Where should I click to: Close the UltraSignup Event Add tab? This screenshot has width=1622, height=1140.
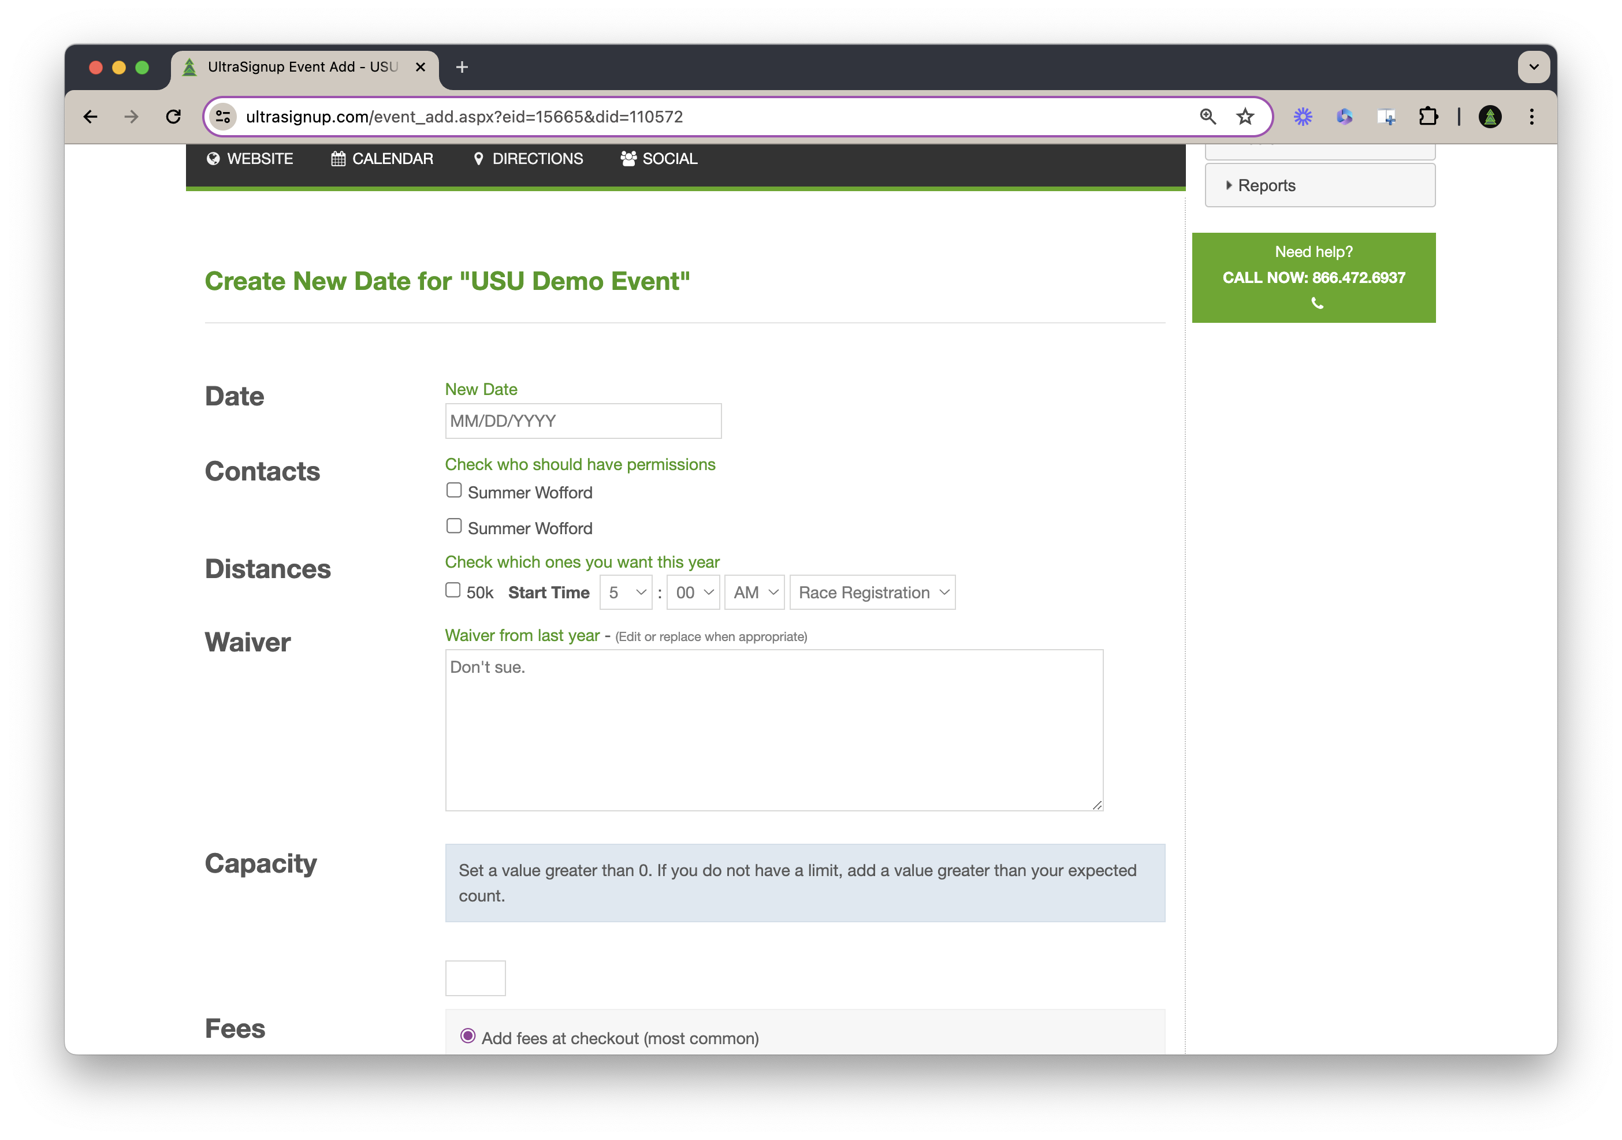coord(421,67)
